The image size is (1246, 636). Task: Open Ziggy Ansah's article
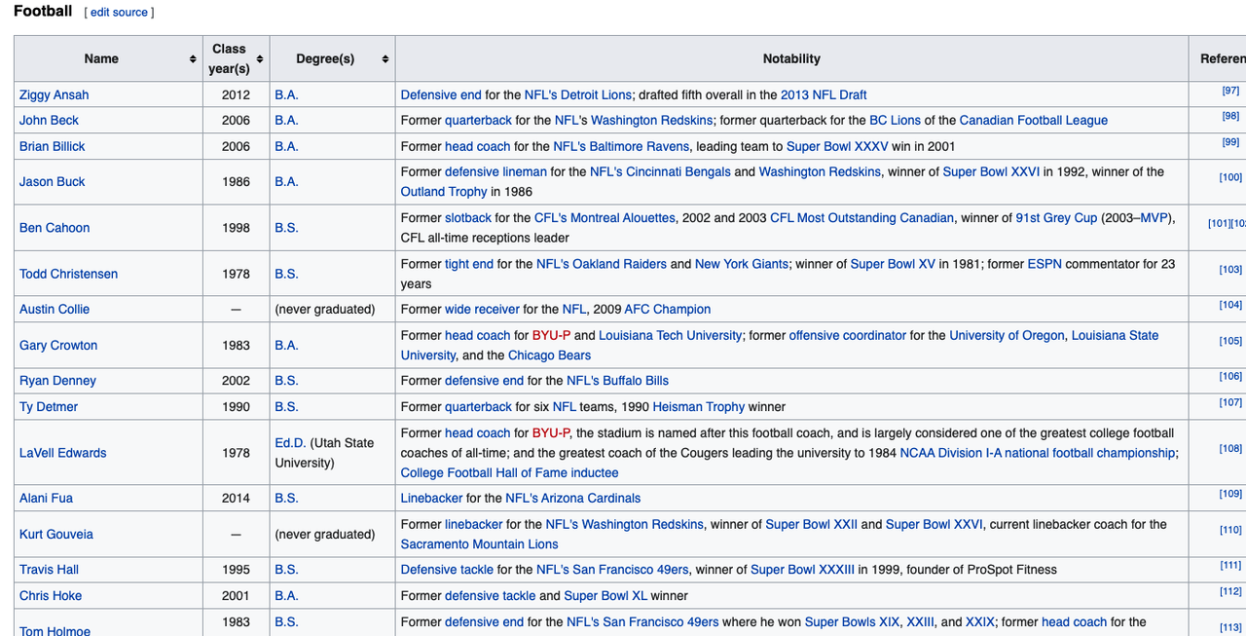click(x=54, y=94)
